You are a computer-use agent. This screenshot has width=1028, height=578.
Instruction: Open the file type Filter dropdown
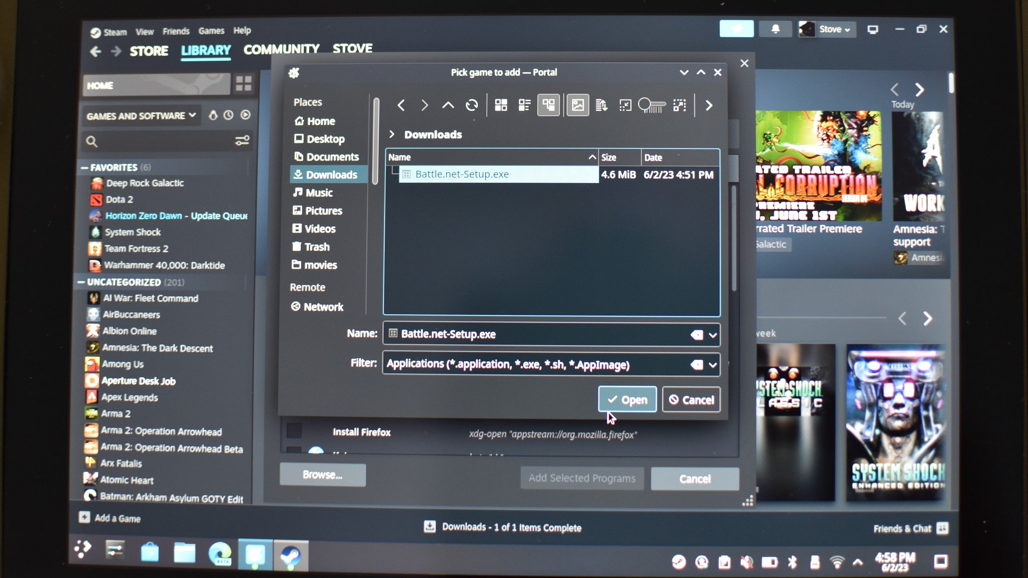pyautogui.click(x=713, y=365)
